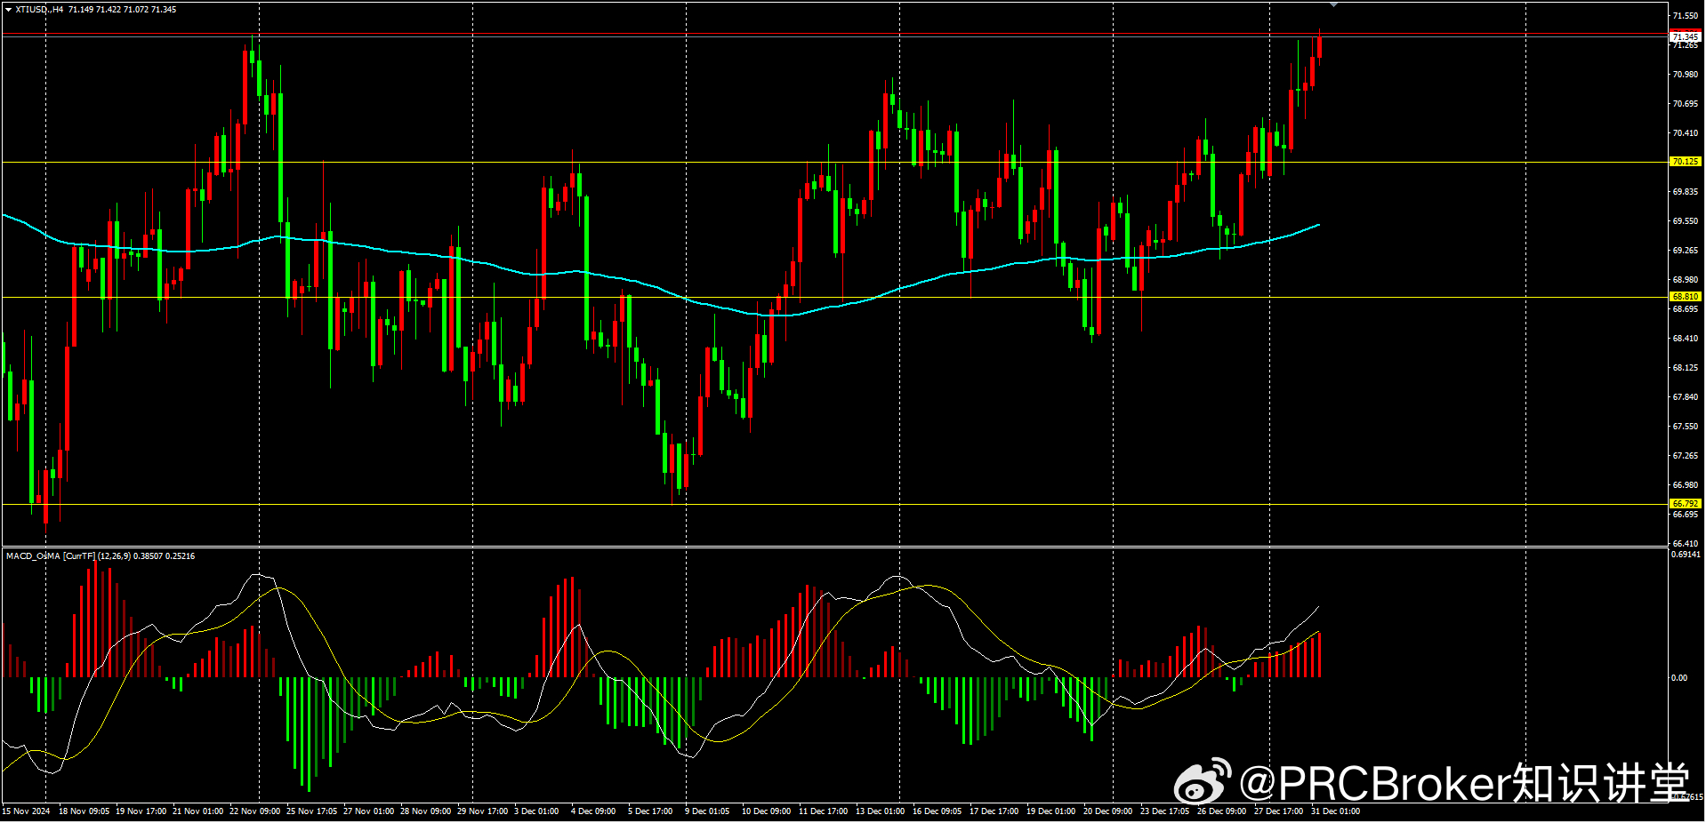Click the 69.550 price scale label

[x=1685, y=221]
